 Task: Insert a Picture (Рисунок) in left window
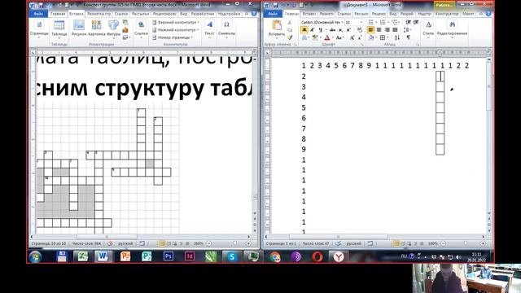pos(79,28)
